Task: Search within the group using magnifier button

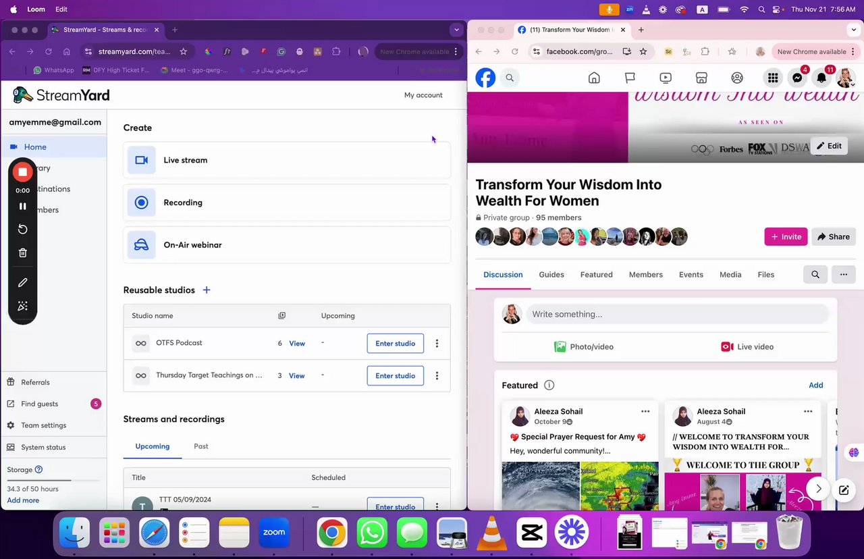Action: [815, 275]
